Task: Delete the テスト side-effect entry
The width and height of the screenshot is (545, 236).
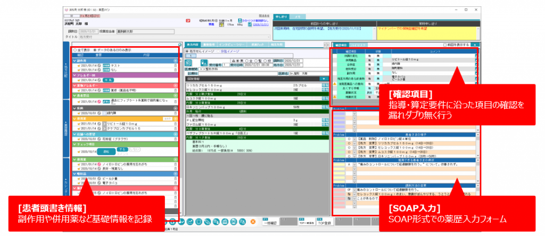Action: 176,65
